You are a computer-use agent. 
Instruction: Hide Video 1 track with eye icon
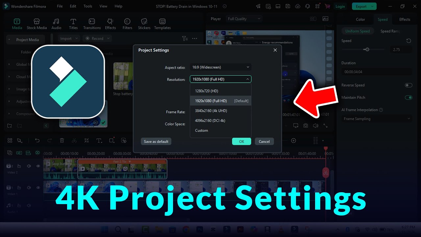pos(38,187)
